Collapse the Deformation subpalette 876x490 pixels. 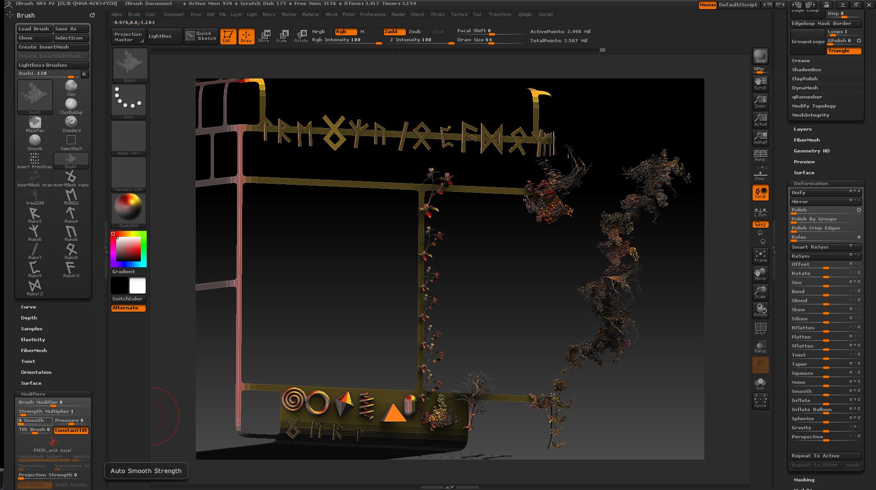point(811,184)
